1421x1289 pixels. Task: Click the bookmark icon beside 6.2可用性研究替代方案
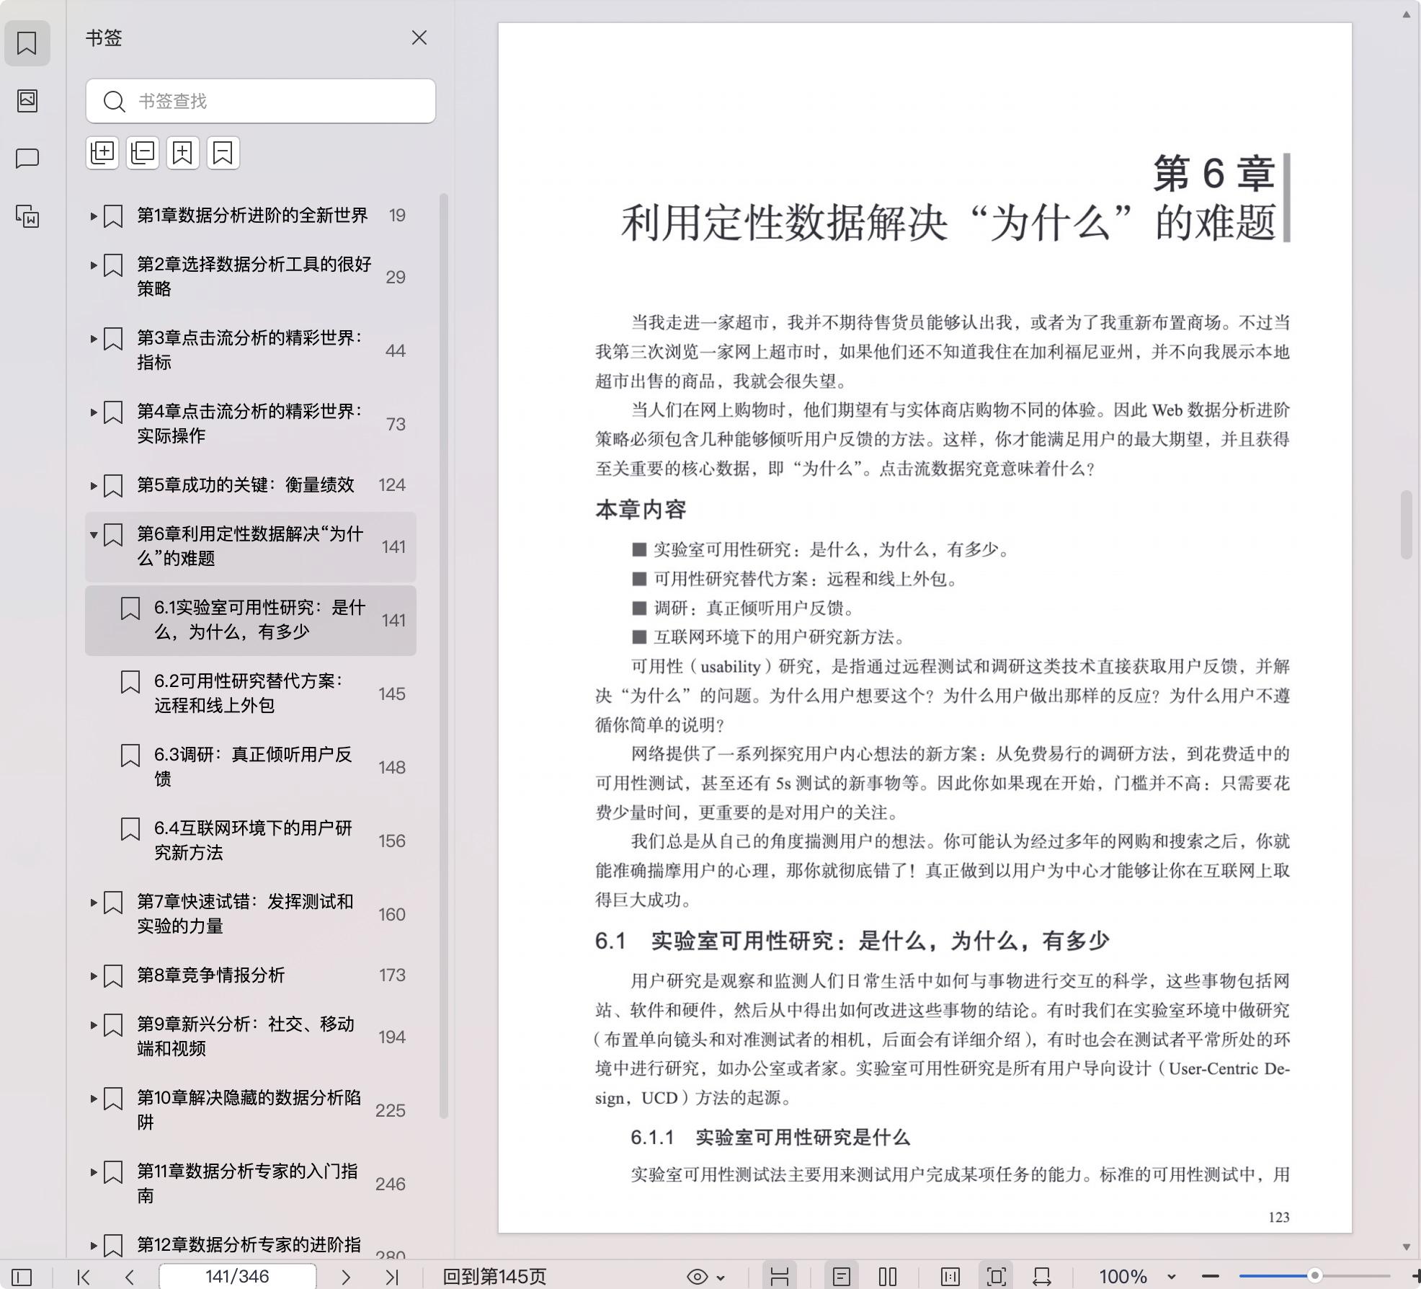tap(130, 682)
